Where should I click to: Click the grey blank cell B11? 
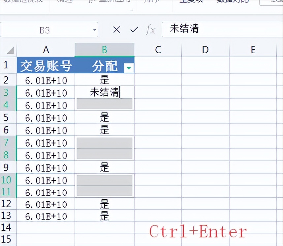point(105,191)
